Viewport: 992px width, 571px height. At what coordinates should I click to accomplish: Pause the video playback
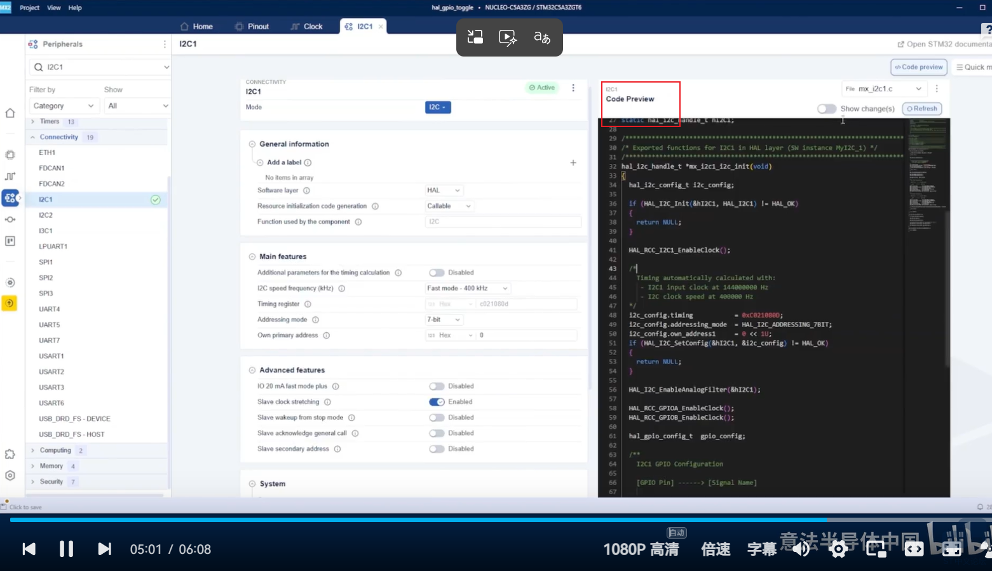tap(66, 549)
